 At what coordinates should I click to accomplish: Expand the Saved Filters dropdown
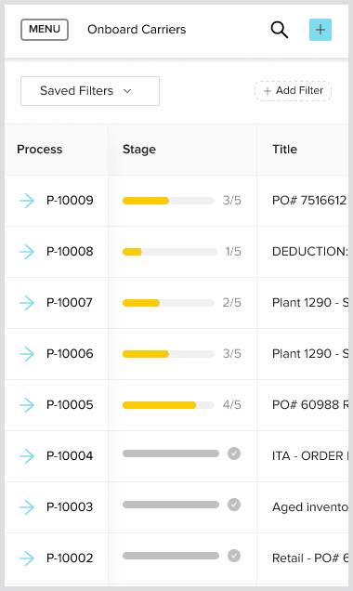pyautogui.click(x=90, y=91)
